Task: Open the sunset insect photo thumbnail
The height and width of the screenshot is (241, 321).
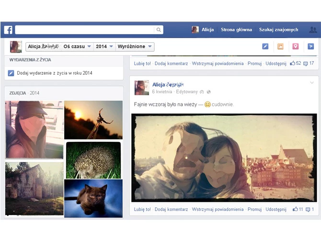Action: pos(93,120)
